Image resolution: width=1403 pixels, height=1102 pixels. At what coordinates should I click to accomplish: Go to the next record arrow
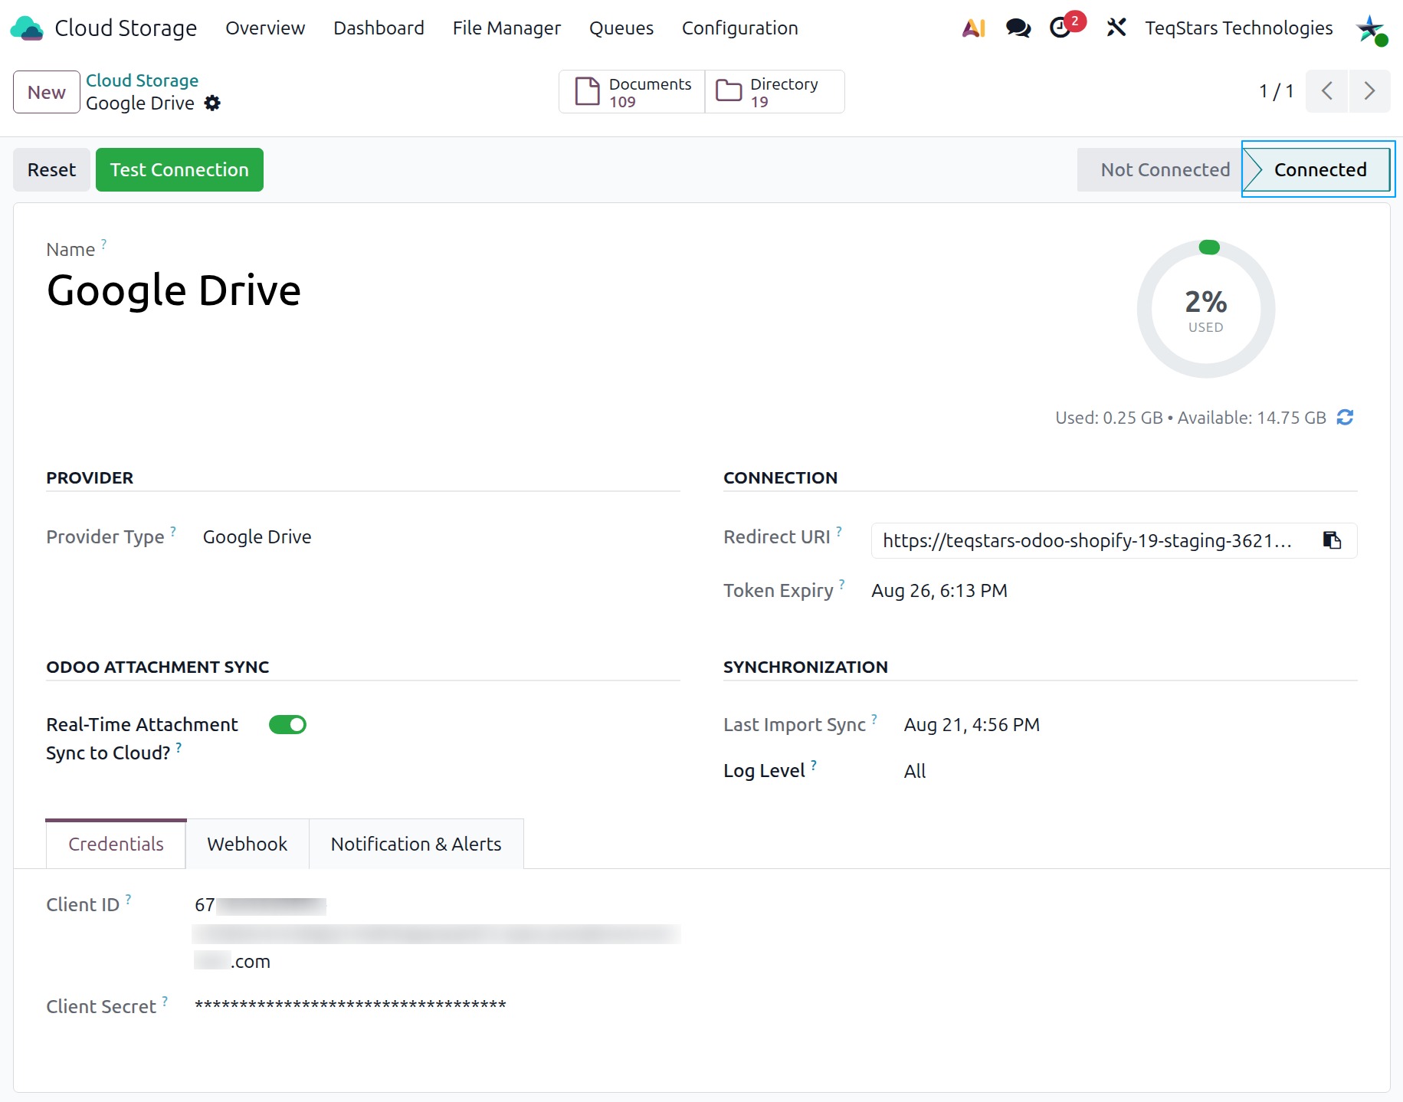coord(1369,91)
